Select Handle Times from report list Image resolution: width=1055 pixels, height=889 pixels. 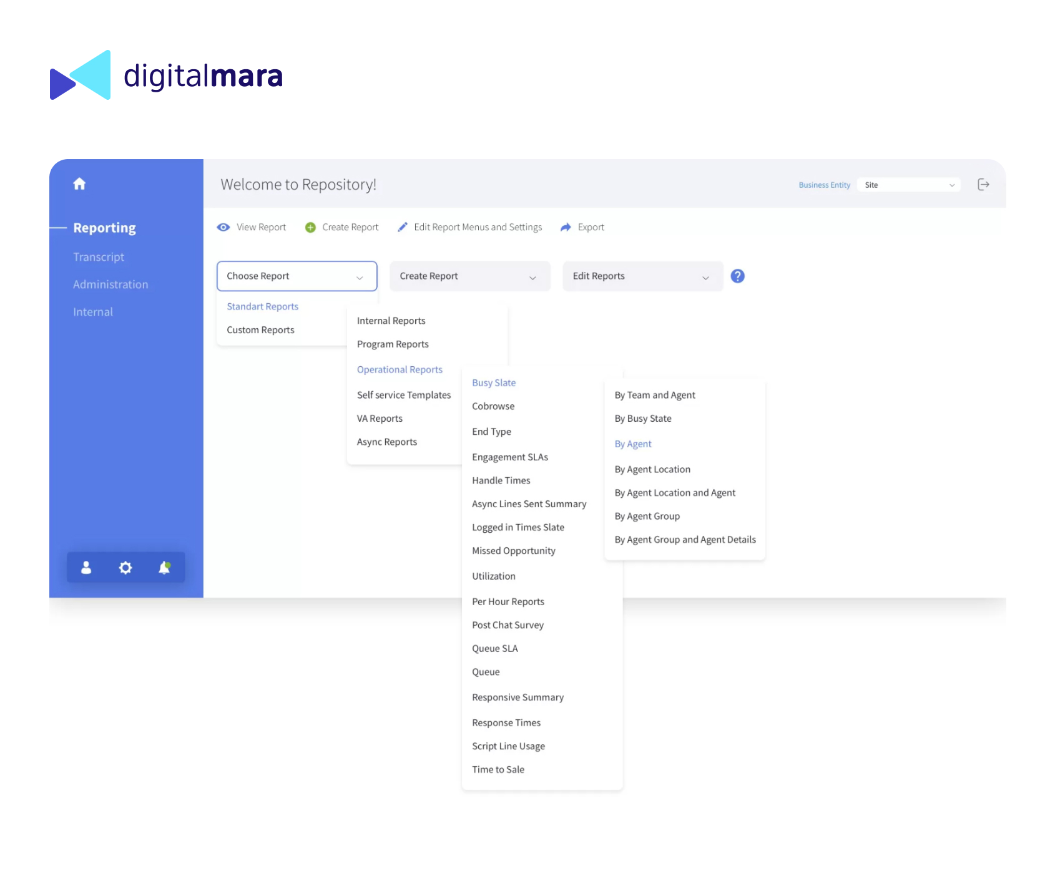click(501, 481)
